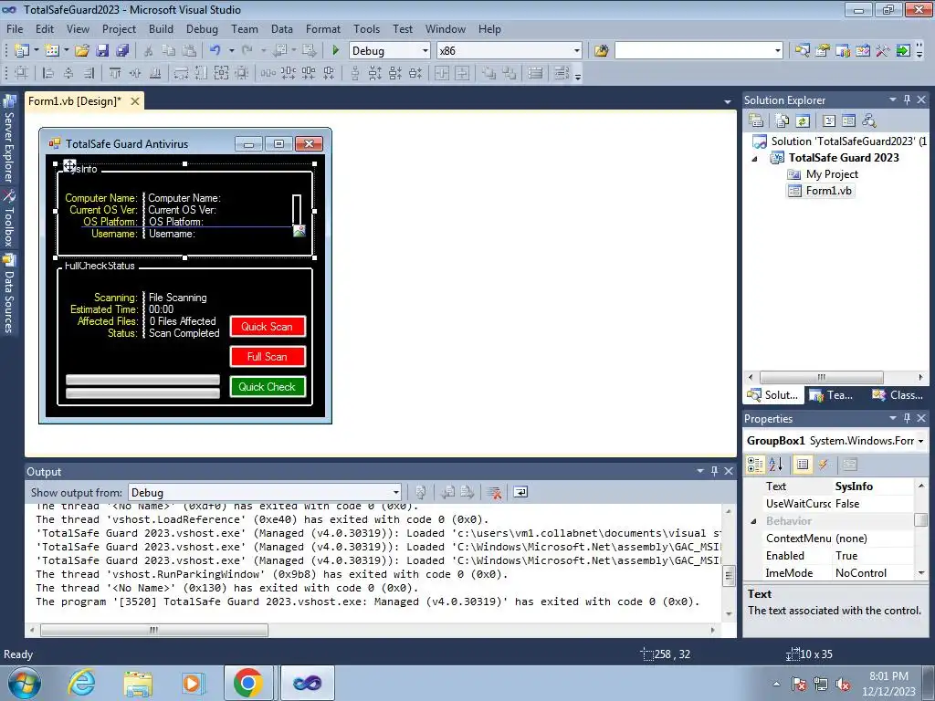Viewport: 935px width, 701px height.
Task: Open the Undo history dropdown arrow
Action: (x=231, y=51)
